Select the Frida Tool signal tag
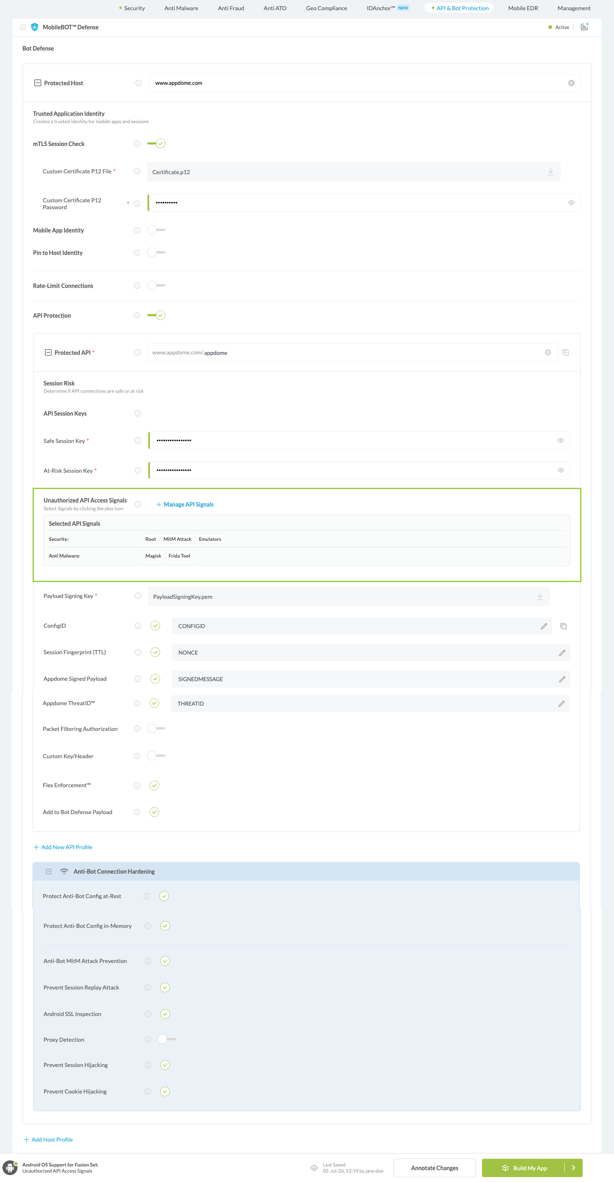 point(179,556)
